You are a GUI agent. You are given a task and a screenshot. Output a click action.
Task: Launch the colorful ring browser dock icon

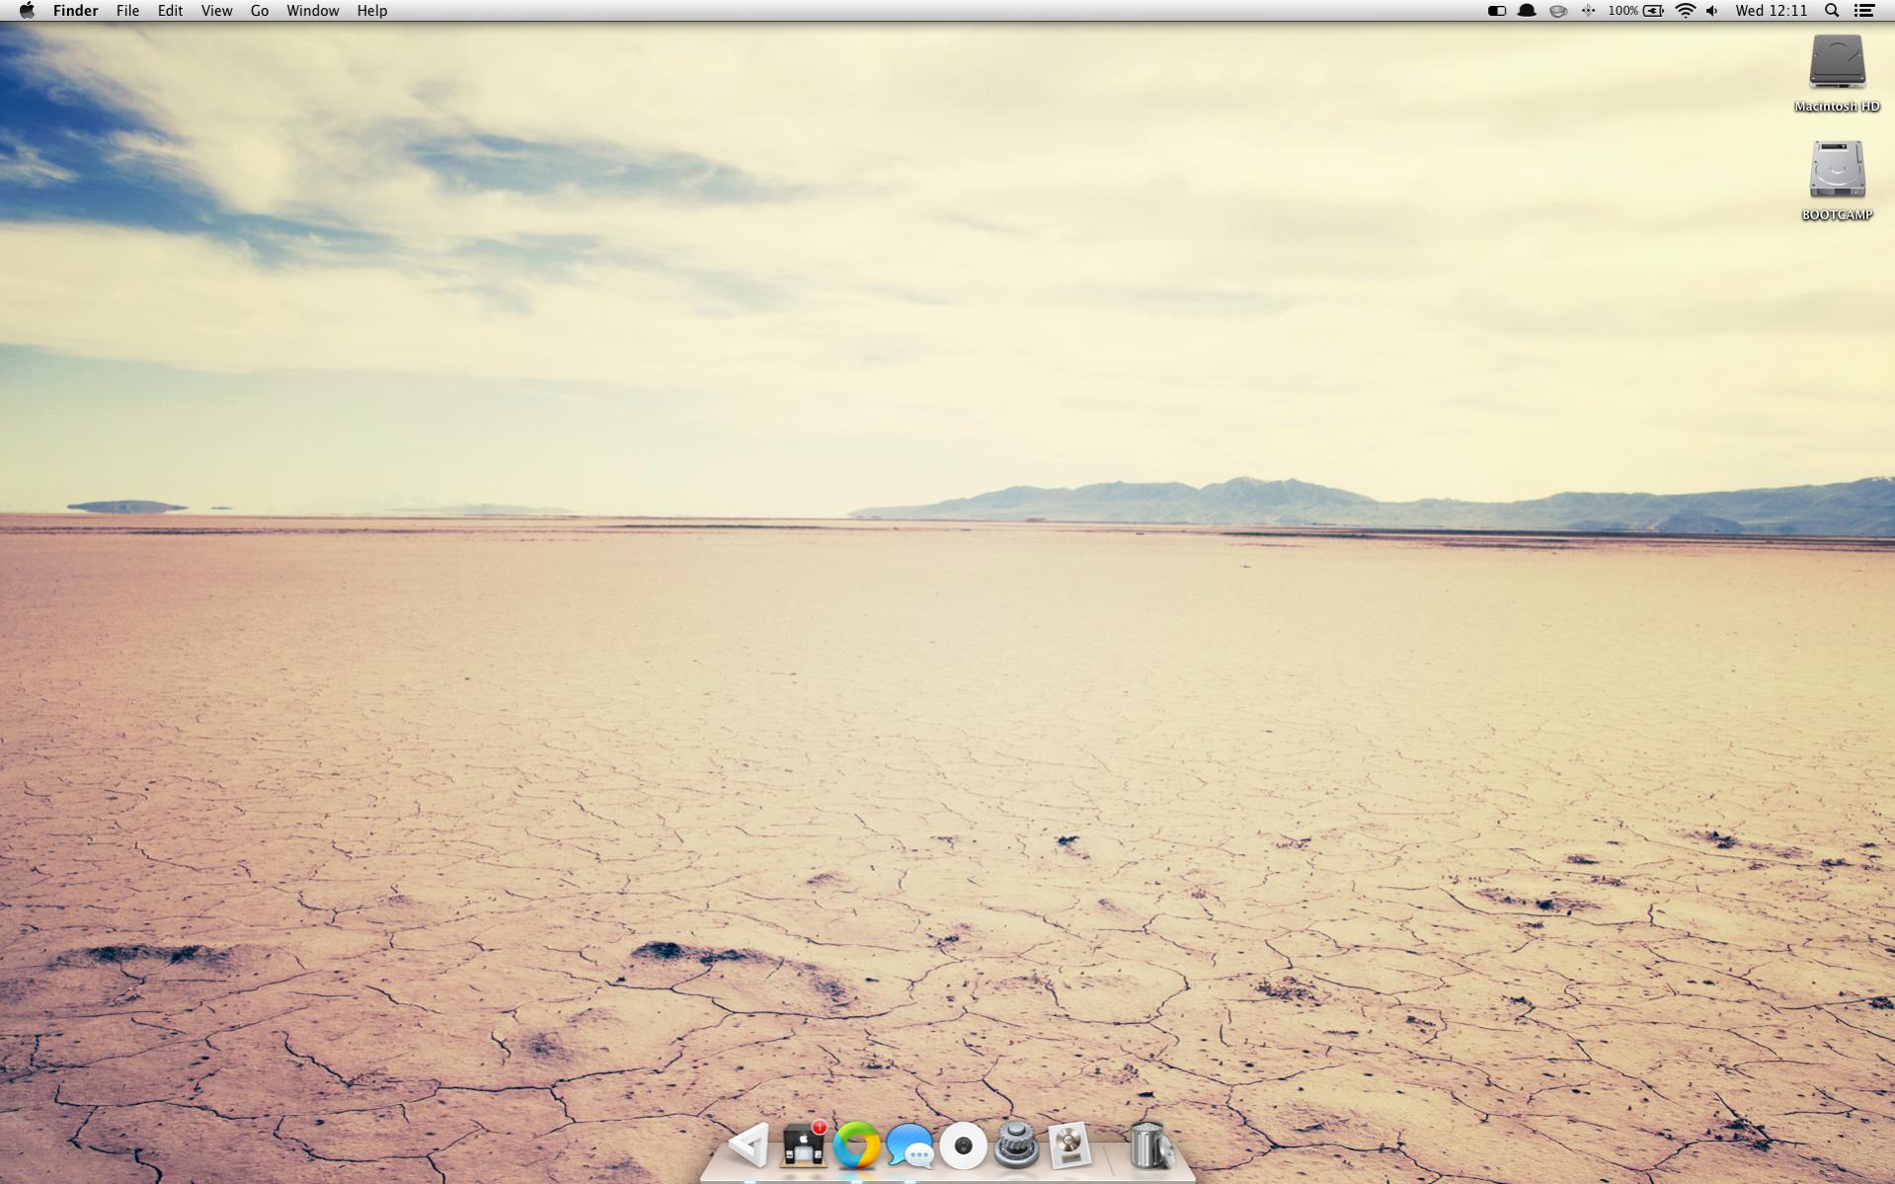[856, 1146]
